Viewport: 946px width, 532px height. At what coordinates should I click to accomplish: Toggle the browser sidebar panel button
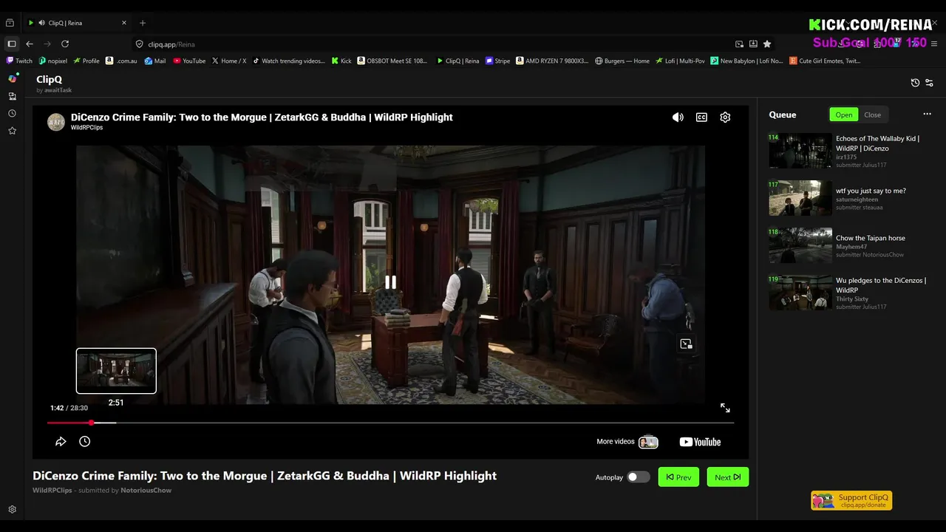coord(11,44)
